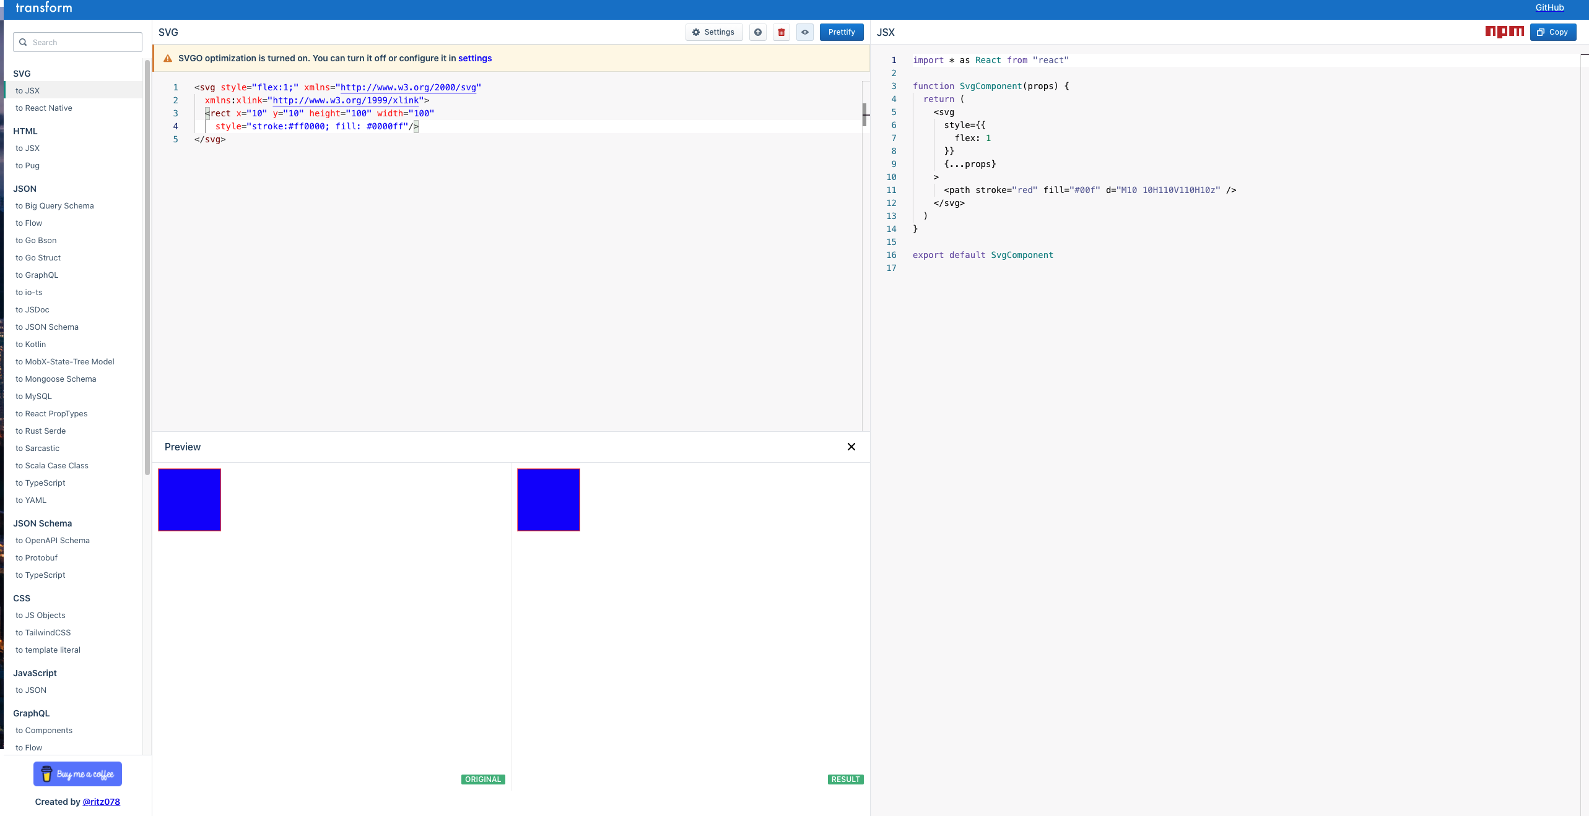Screen dimensions: 1589x816
Task: Click the original blue square preview
Action: [189, 499]
